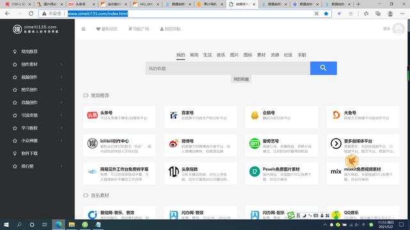
Task: Go to 导航广场 in top navigation
Action: [x=139, y=29]
